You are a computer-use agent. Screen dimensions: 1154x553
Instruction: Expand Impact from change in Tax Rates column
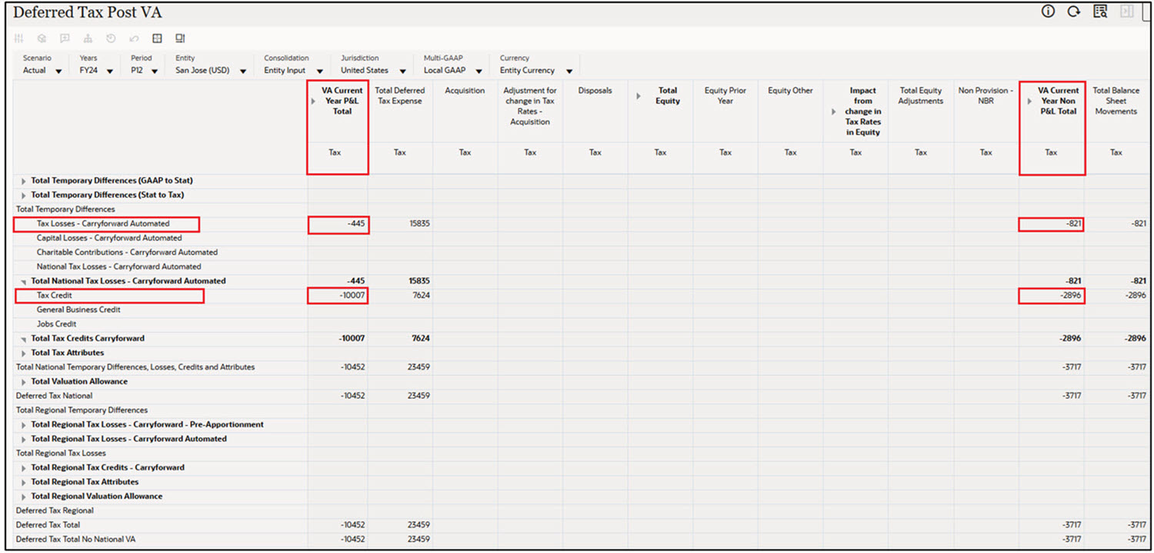[x=834, y=112]
